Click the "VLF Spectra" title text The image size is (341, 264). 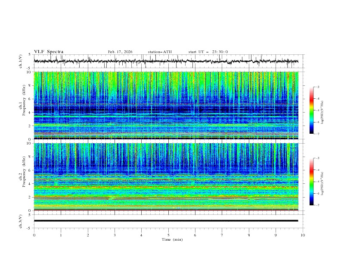49,52
